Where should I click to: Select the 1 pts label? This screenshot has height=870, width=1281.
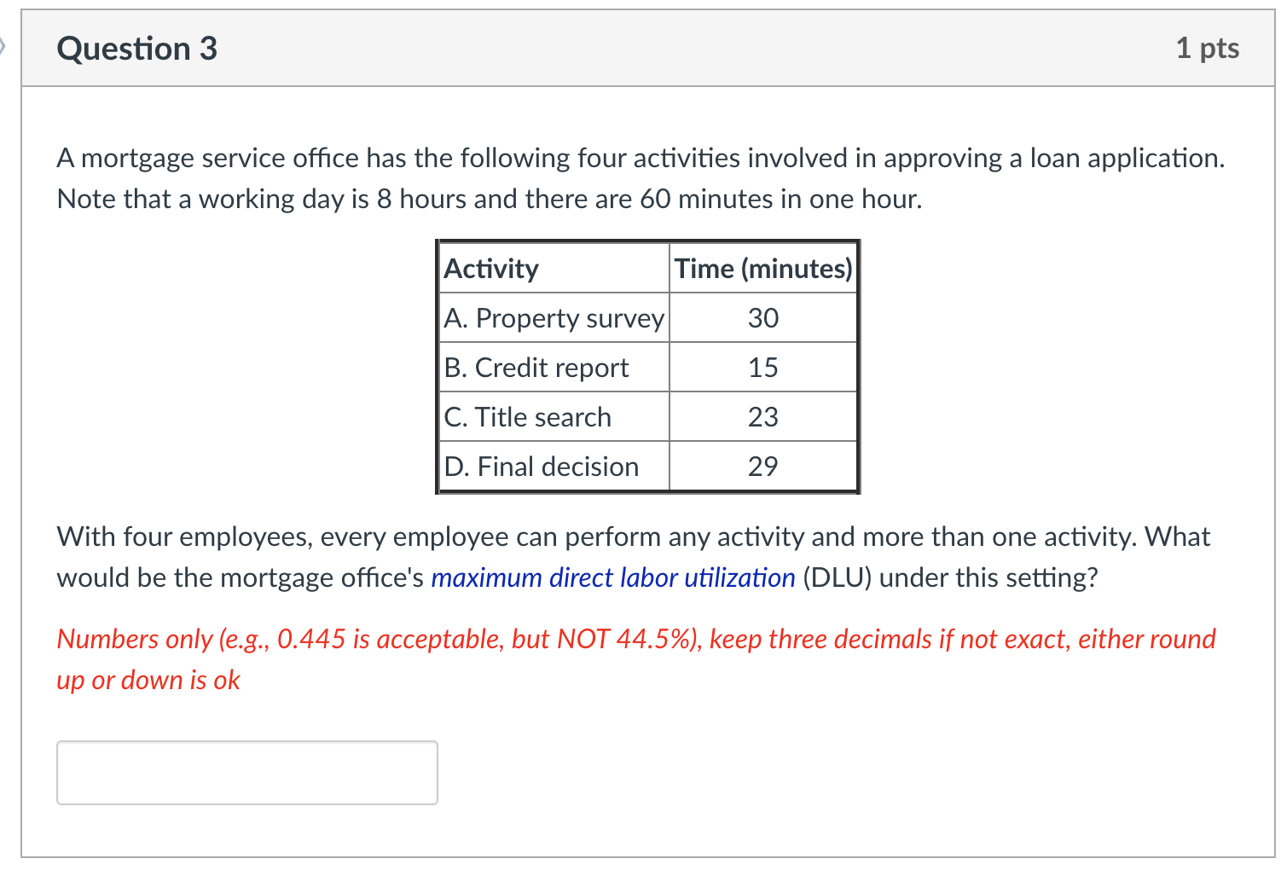pyautogui.click(x=1208, y=49)
